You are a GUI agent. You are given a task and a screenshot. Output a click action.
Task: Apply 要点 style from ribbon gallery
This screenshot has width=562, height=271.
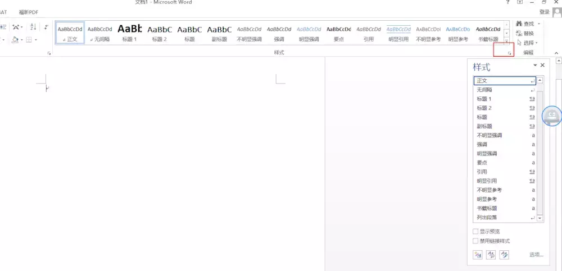tap(339, 33)
